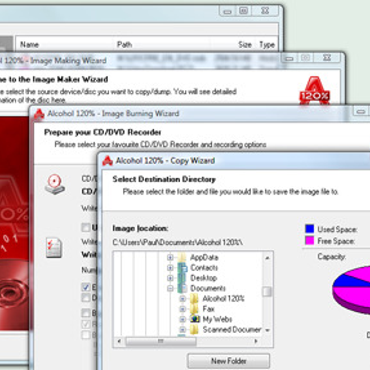Expand the Alcohol 120% subfolder node
Screen dimensions: 370x370
click(x=182, y=298)
